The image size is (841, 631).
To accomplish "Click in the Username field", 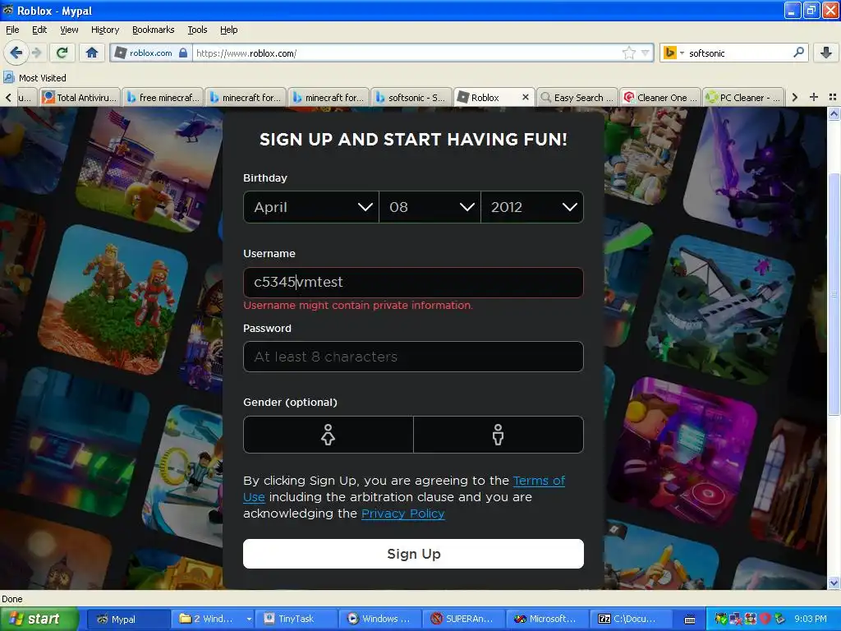I will [x=413, y=283].
